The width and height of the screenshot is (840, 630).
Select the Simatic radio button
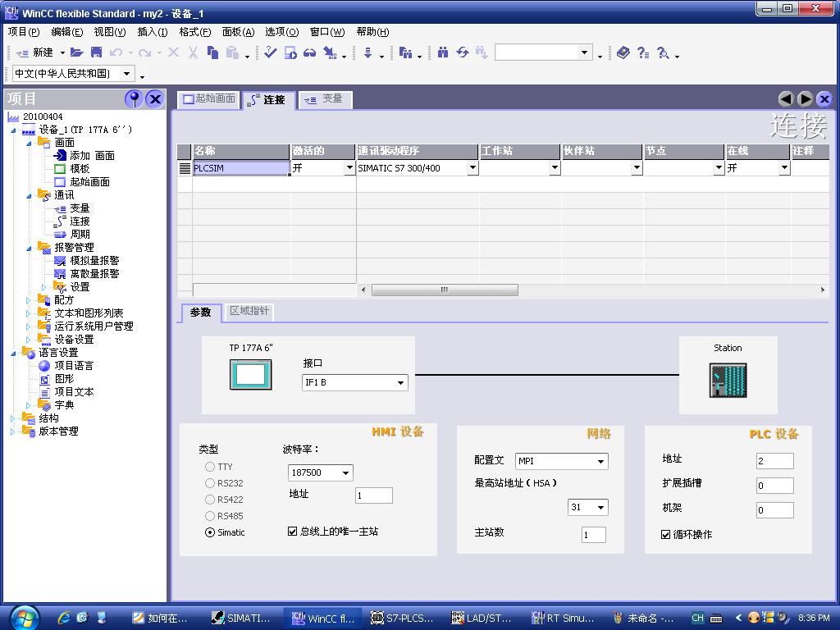click(x=210, y=532)
